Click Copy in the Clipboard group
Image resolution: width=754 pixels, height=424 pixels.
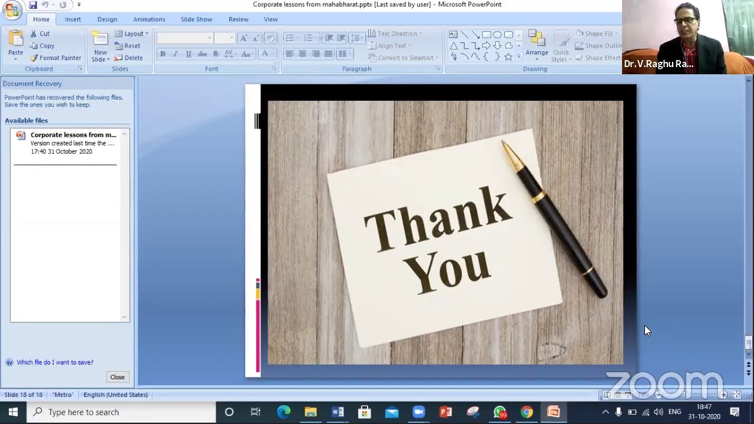point(42,46)
